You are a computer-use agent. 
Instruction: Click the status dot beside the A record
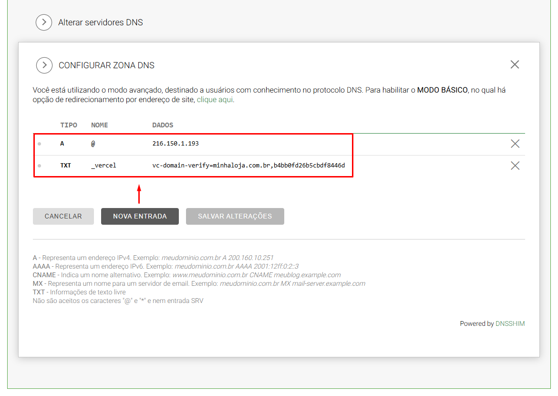(39, 144)
